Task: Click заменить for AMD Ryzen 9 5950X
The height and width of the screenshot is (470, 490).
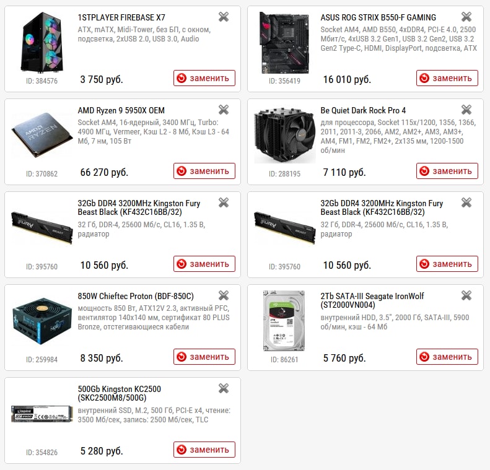Action: pos(204,171)
